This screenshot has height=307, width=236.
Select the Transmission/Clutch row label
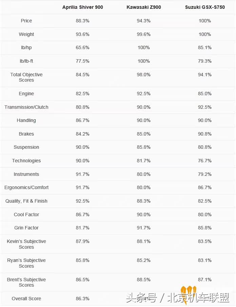click(x=26, y=107)
